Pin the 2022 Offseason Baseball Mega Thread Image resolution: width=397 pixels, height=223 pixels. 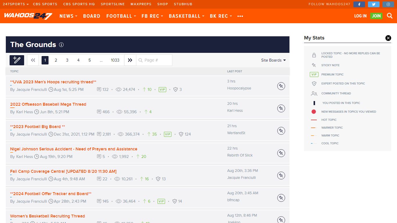coord(281,108)
